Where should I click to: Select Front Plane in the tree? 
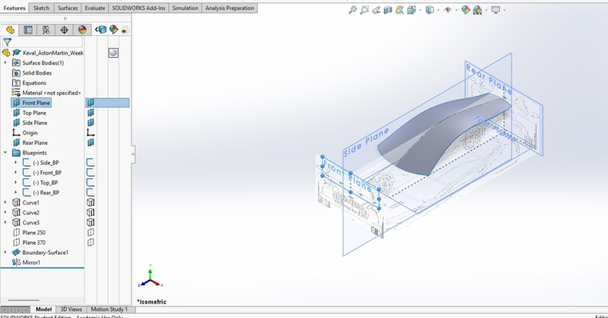[x=36, y=103]
